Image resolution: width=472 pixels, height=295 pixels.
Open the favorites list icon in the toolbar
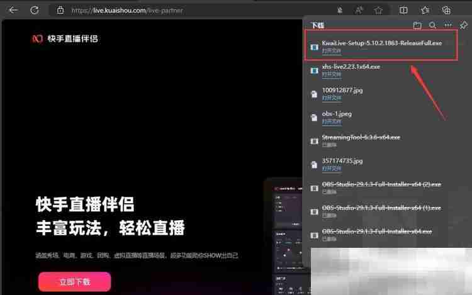(425, 10)
